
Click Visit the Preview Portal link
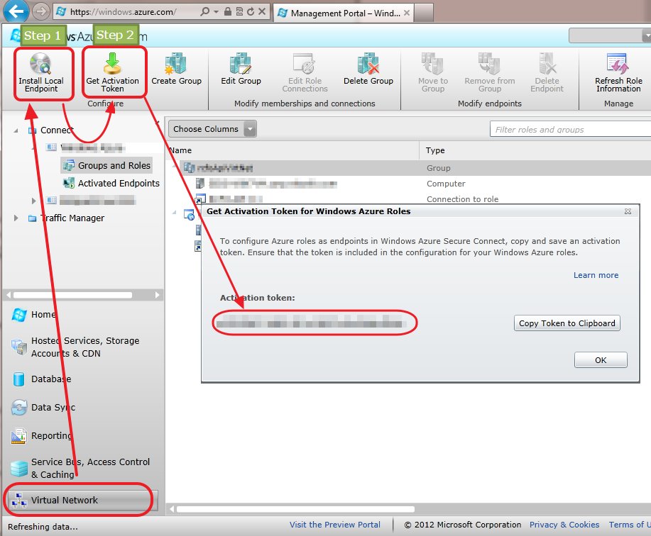pyautogui.click(x=334, y=525)
